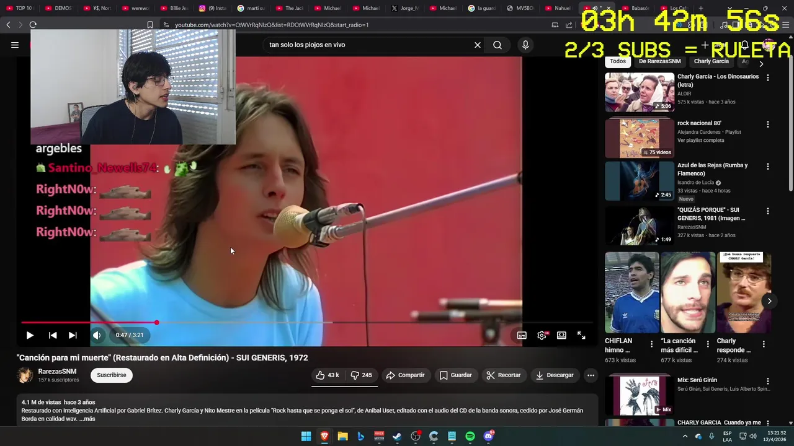Open options for rock nacional 80' playlist
The width and height of the screenshot is (794, 446).
point(768,124)
